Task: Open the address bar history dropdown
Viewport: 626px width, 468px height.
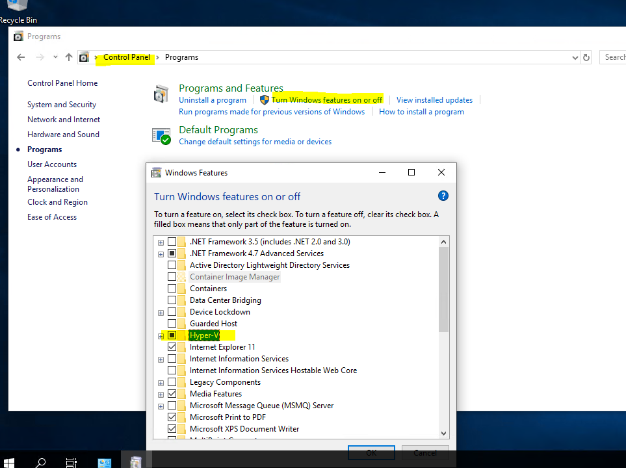Action: click(x=575, y=57)
